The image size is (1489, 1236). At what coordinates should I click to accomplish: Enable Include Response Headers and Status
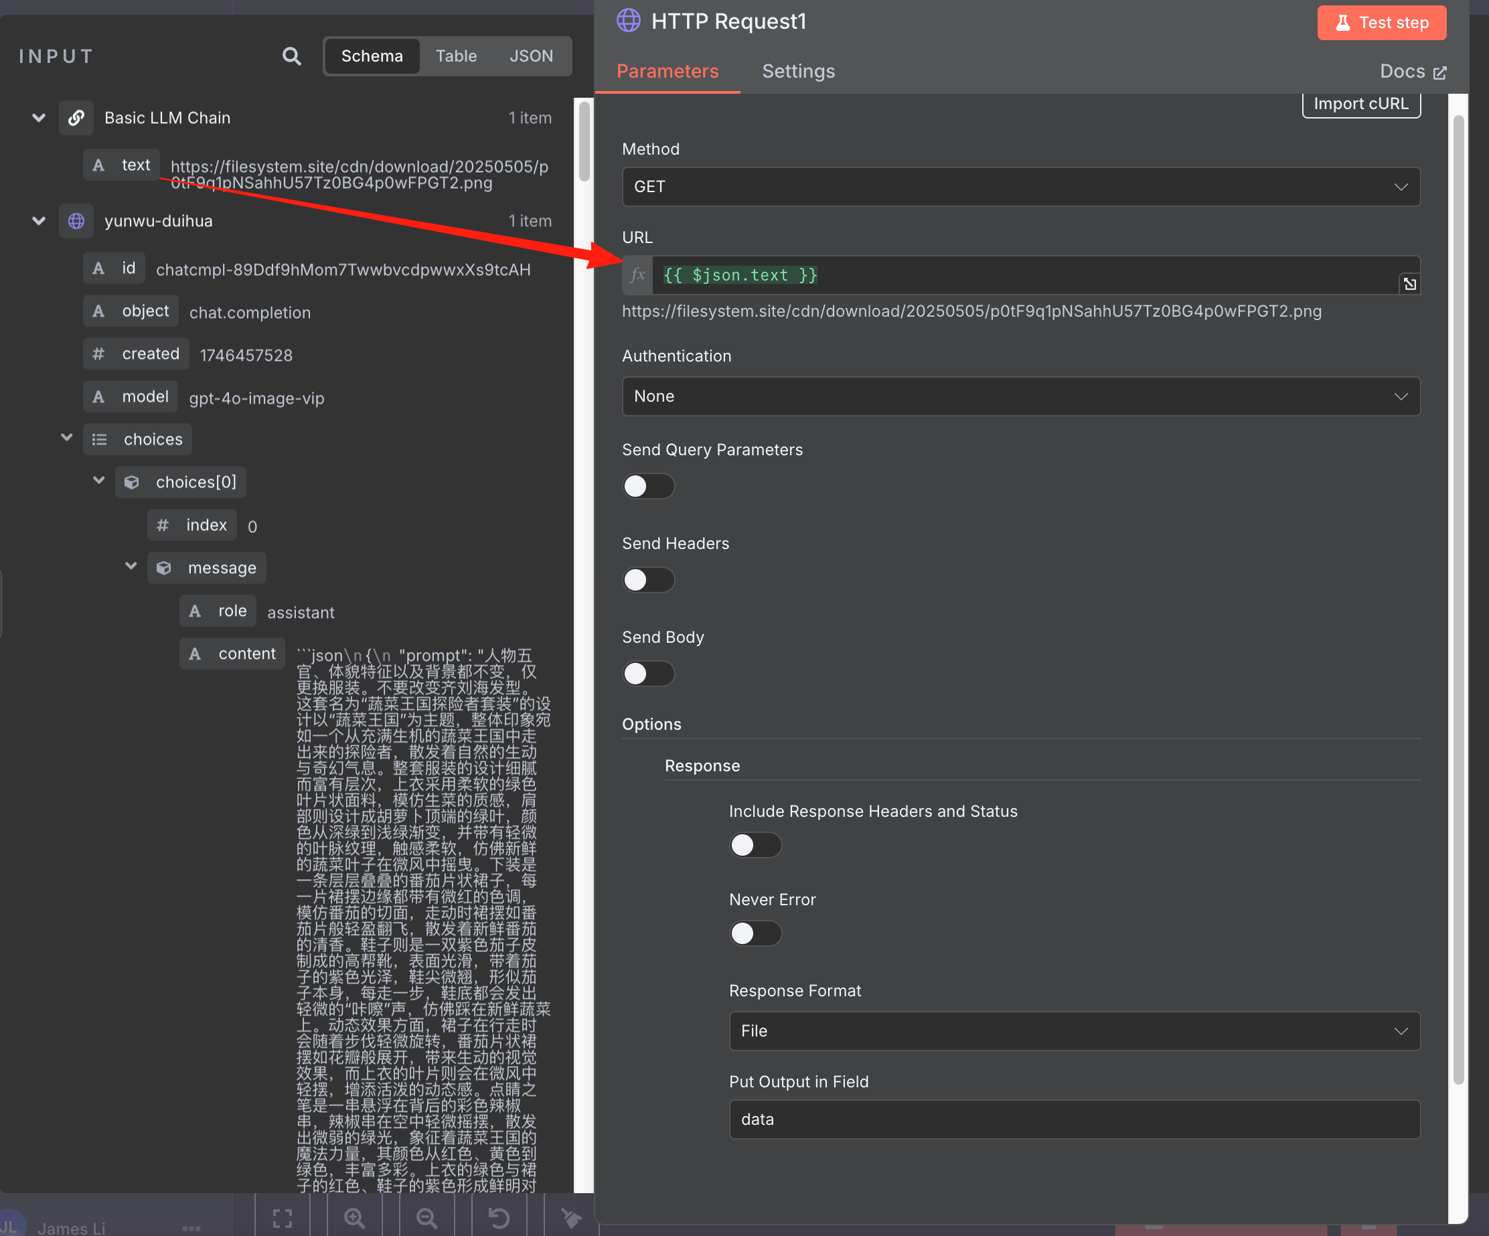pos(755,845)
